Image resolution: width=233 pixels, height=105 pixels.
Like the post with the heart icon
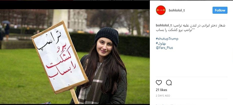click(x=159, y=83)
